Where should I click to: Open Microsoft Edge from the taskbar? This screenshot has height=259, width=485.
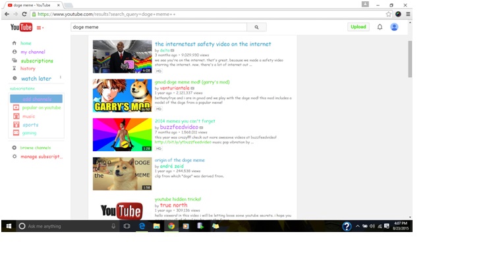coord(142,226)
